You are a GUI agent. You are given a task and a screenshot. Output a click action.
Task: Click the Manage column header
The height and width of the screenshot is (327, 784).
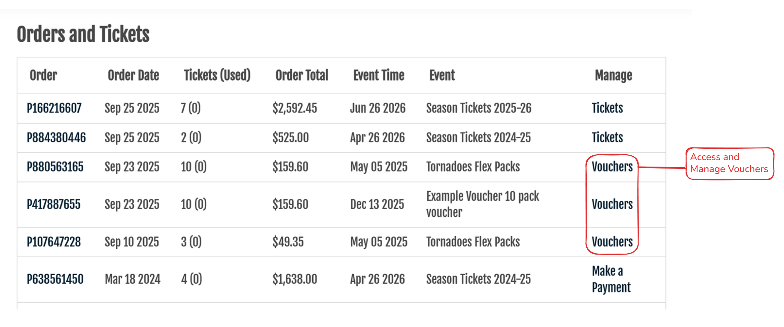613,75
